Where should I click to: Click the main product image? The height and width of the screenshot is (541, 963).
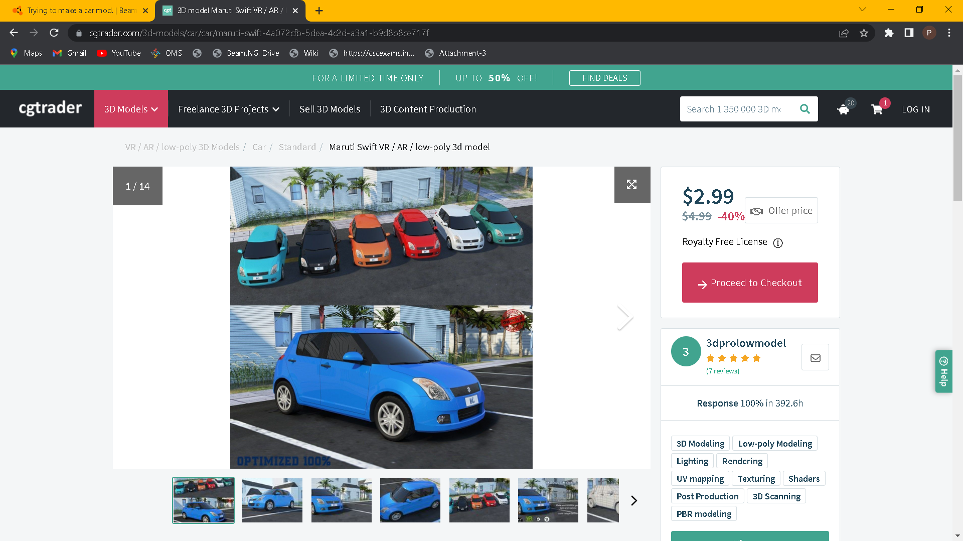(x=381, y=318)
